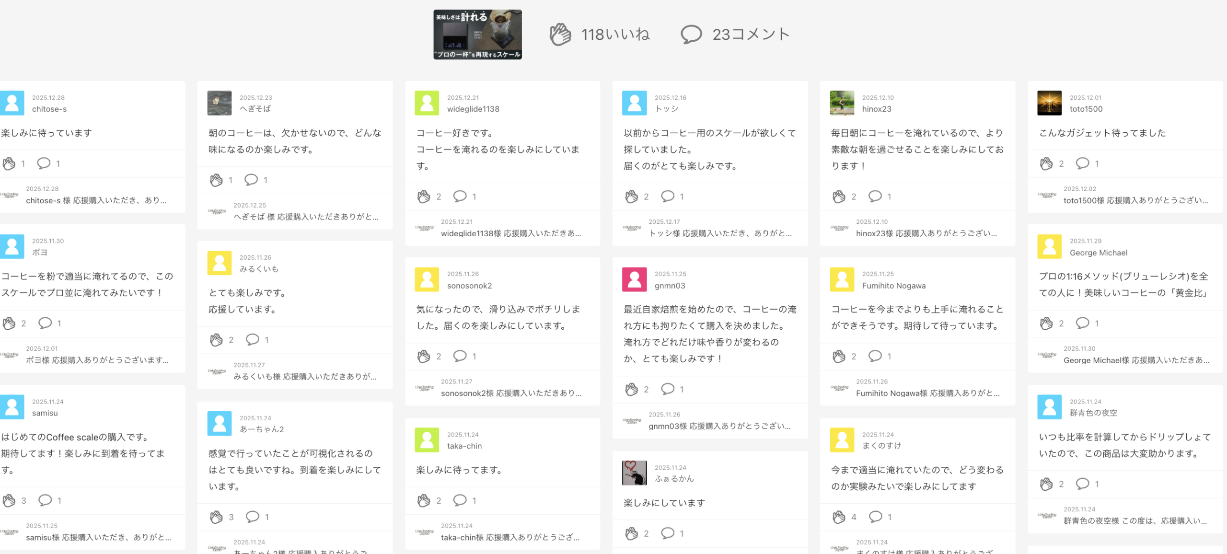Click the username sonosonok2
1227x554 pixels.
(x=469, y=286)
